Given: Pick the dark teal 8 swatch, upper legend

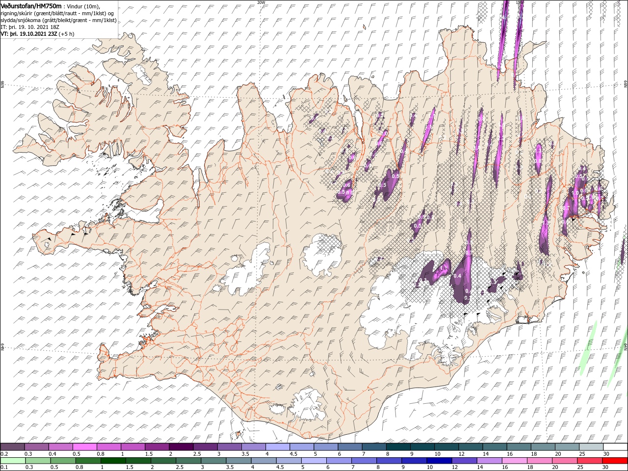Looking at the screenshot, I should tap(398, 447).
